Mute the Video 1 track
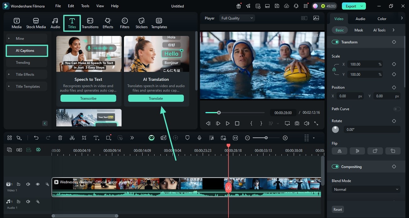This screenshot has width=409, height=218. click(x=28, y=184)
